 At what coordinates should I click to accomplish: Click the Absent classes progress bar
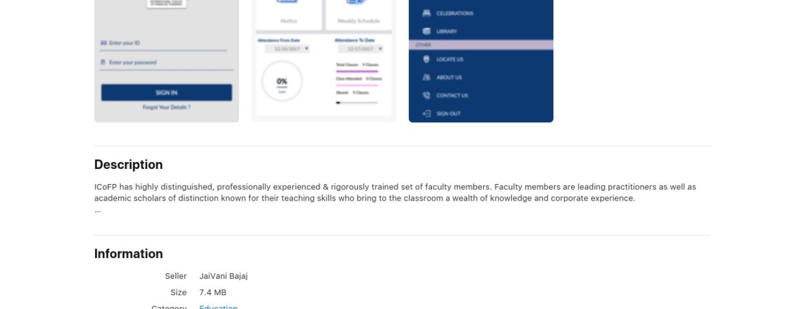pos(357,102)
